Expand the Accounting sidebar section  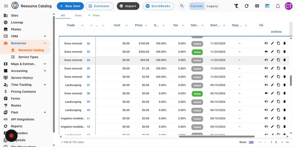(x=45, y=71)
